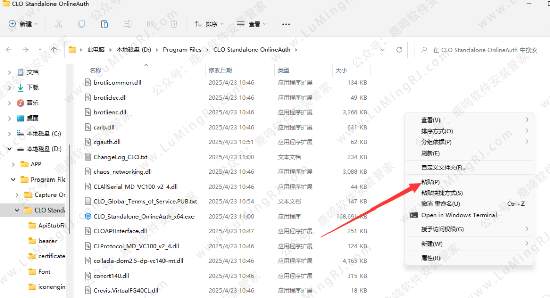
Task: Click the 修改日期 column header
Action: click(220, 70)
